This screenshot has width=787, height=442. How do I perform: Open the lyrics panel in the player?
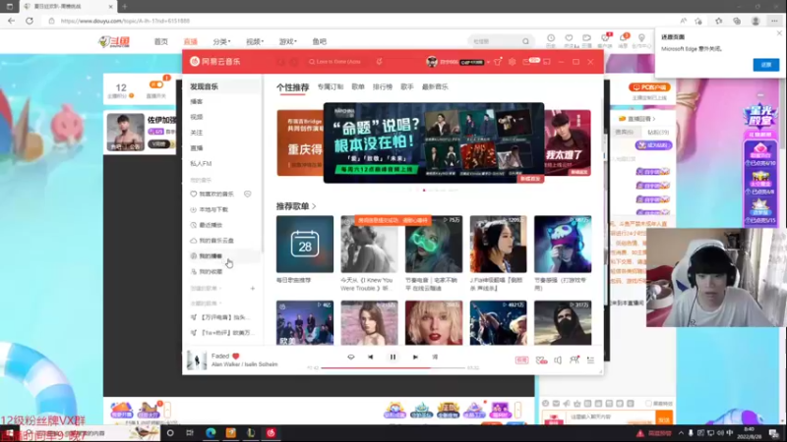click(x=435, y=357)
